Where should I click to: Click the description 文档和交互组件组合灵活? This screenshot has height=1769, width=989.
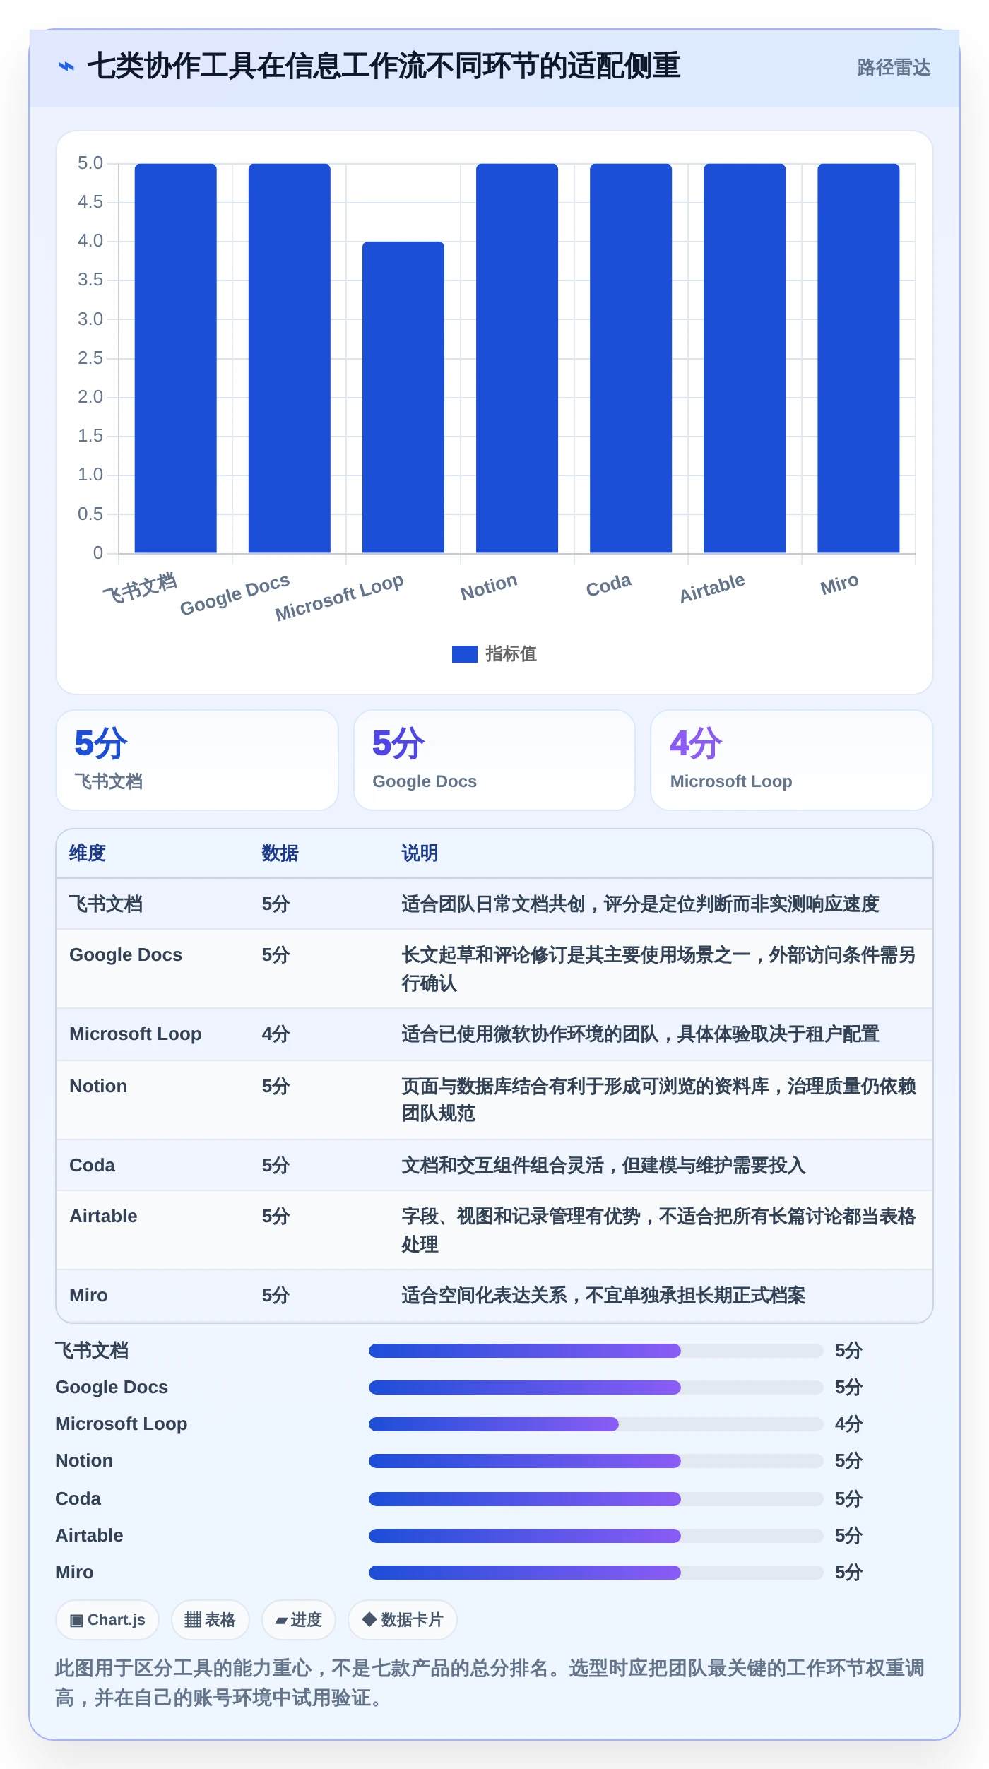(x=604, y=1166)
